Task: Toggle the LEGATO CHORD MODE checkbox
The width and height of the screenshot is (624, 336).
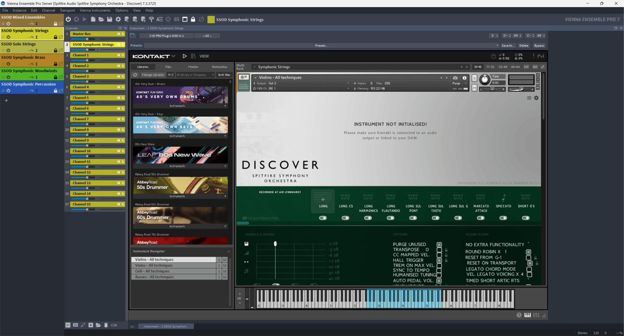Action: tap(529, 269)
